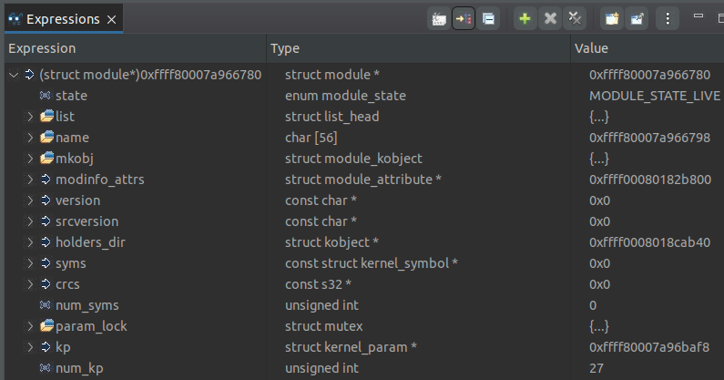Remove the selected expression using X icon
Screen dimensions: 724x380
click(550, 18)
